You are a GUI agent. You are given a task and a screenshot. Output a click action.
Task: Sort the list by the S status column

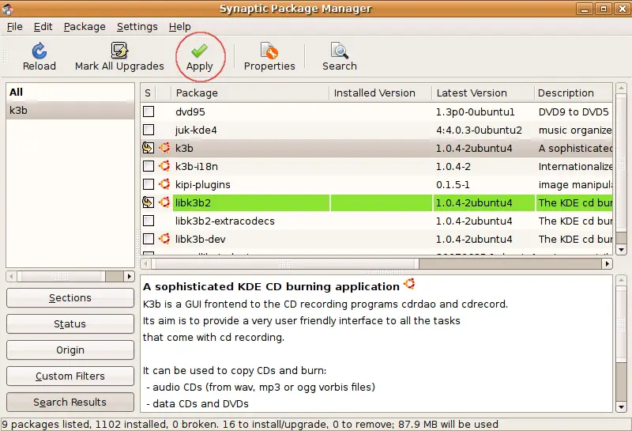pos(148,93)
